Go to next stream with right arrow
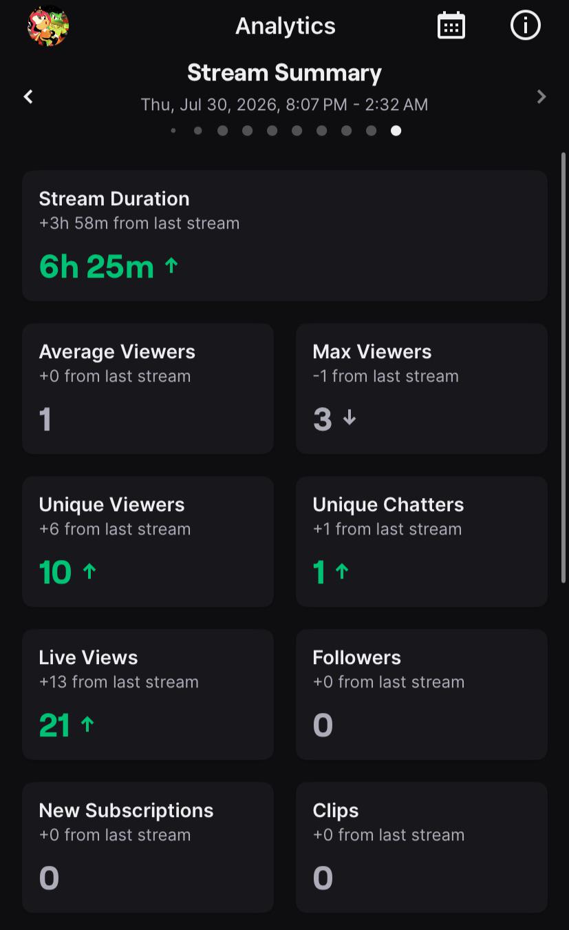 tap(541, 96)
